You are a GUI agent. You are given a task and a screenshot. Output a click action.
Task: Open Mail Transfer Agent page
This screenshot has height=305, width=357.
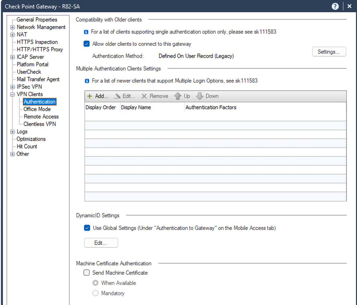point(38,79)
